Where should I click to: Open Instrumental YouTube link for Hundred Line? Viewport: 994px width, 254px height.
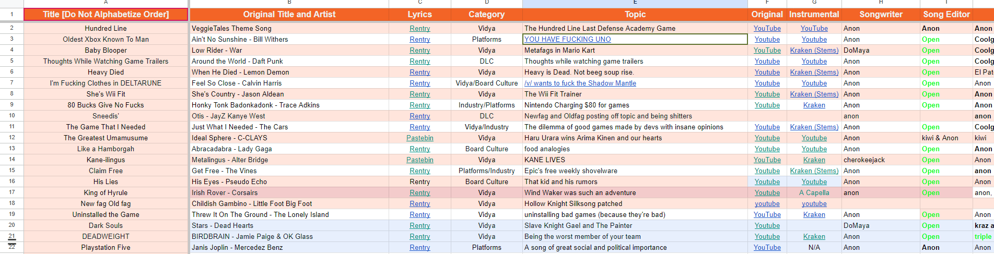[814, 29]
